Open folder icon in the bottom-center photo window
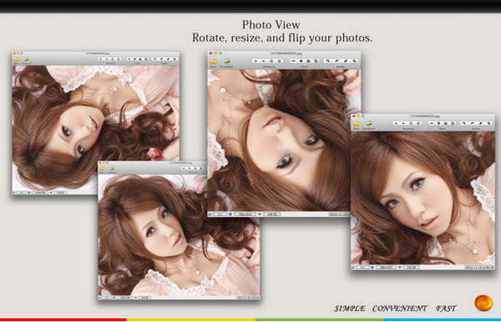The height and width of the screenshot is (322, 501). tap(102, 169)
